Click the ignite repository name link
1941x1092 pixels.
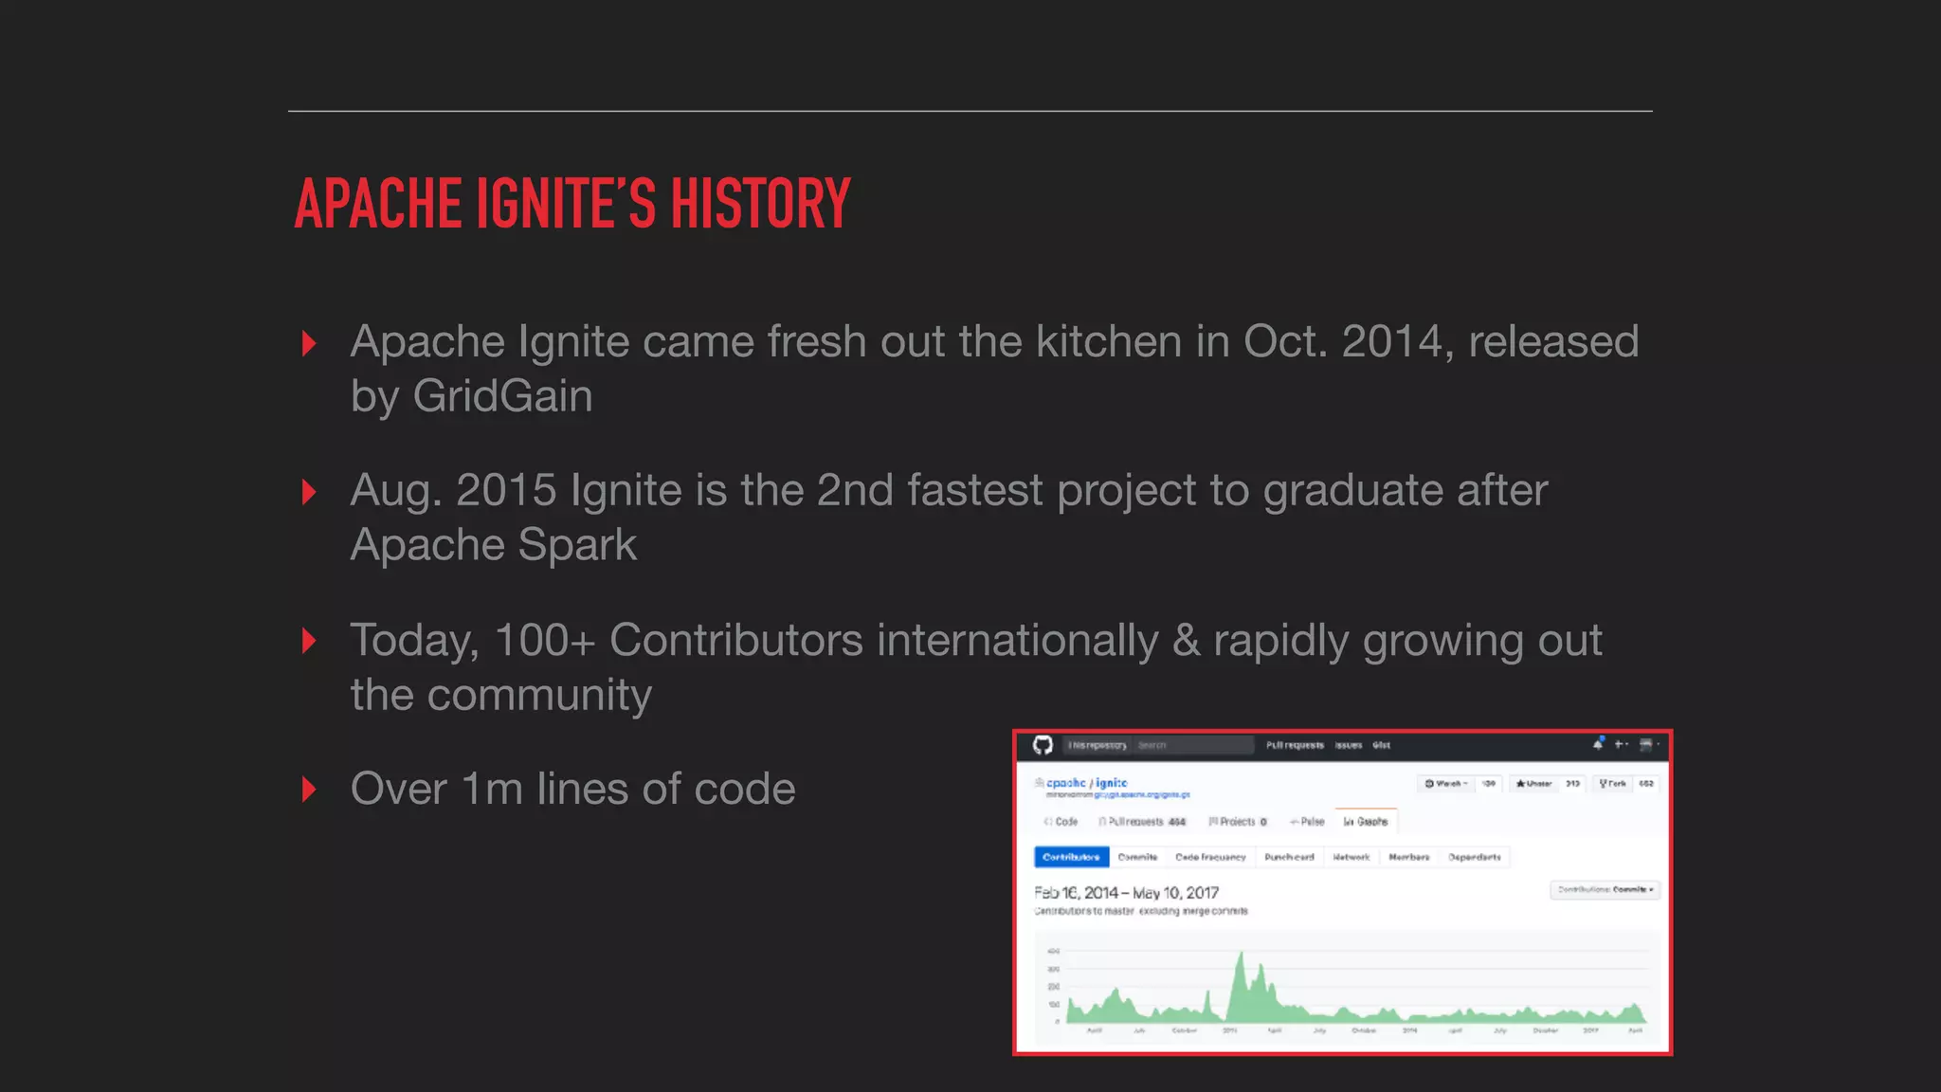[x=1112, y=783]
